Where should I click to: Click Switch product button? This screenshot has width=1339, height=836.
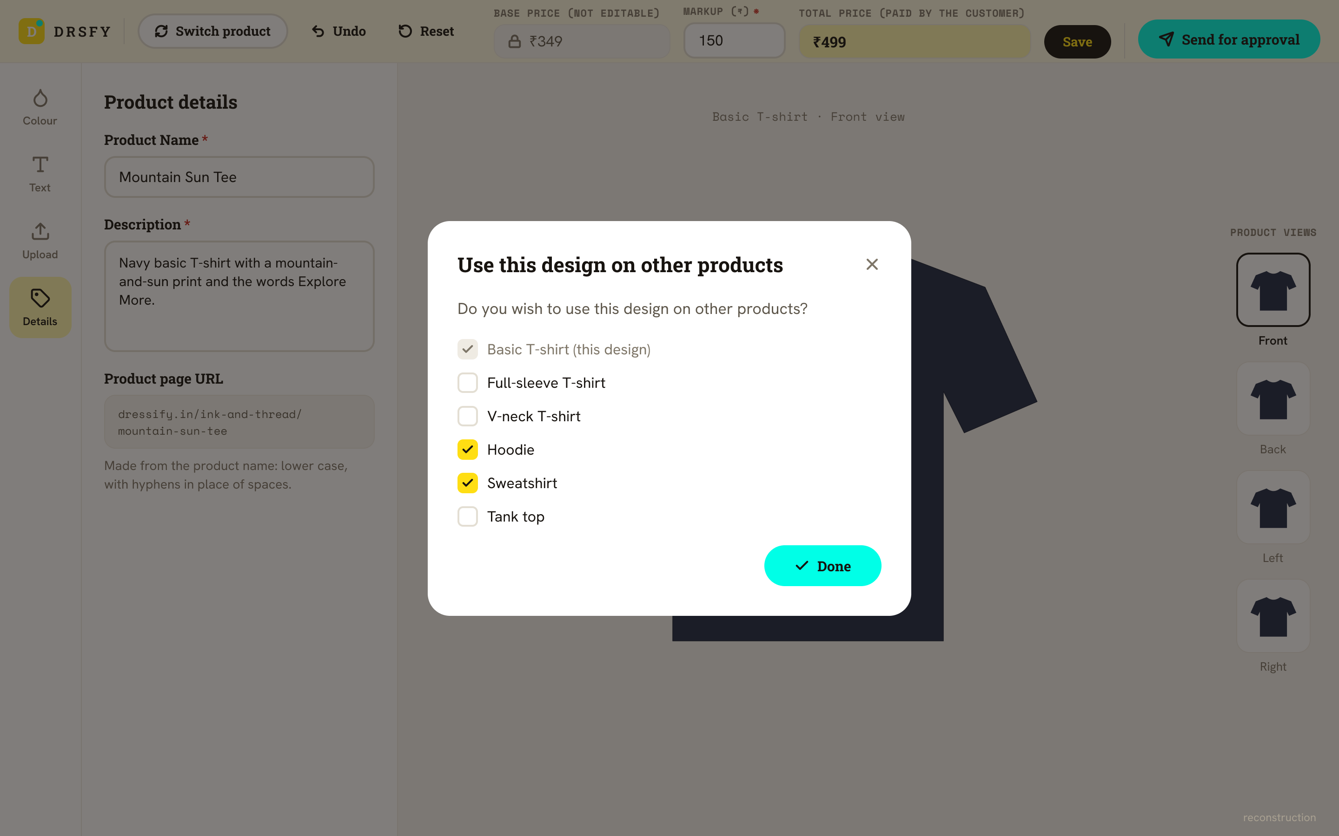pos(212,31)
